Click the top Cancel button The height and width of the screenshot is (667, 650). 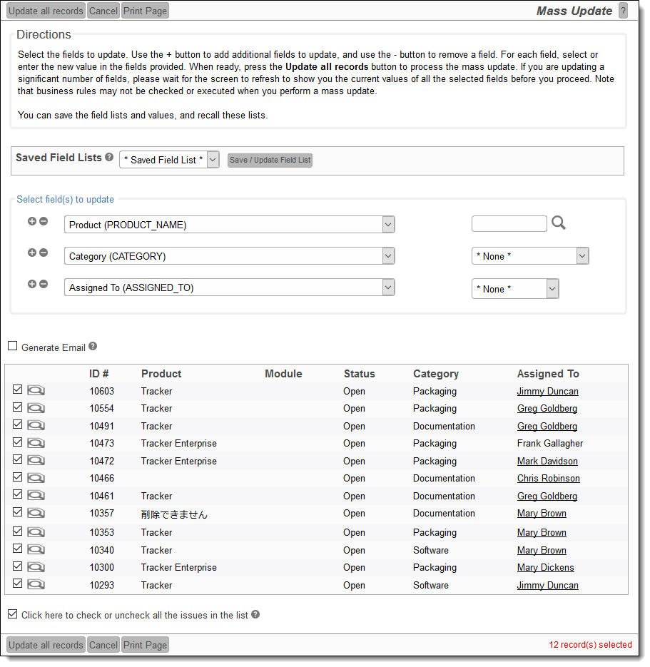[x=103, y=11]
